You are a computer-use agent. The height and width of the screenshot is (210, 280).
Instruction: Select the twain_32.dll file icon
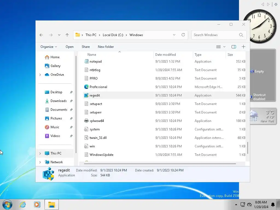pyautogui.click(x=86, y=138)
